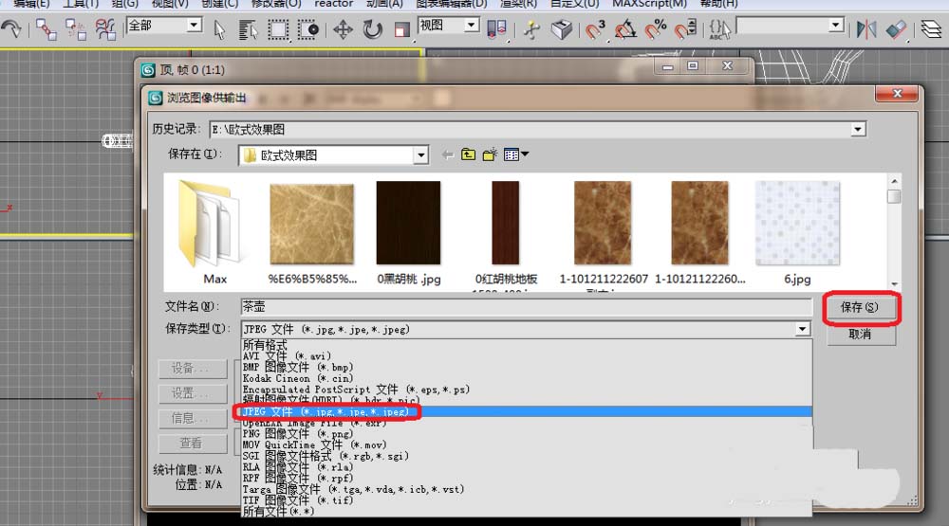Go up one folder level

click(x=469, y=154)
